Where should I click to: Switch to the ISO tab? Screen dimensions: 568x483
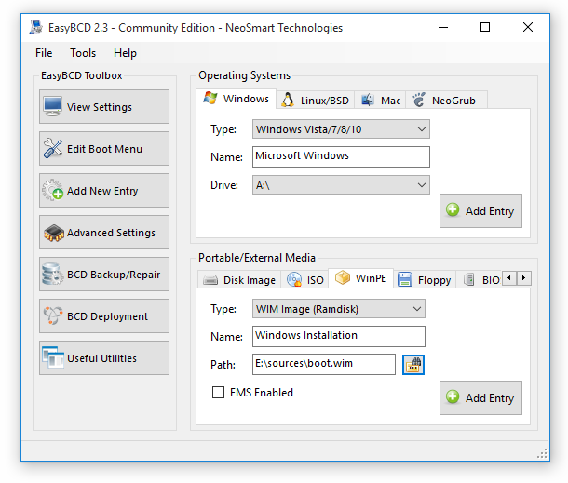tap(304, 280)
